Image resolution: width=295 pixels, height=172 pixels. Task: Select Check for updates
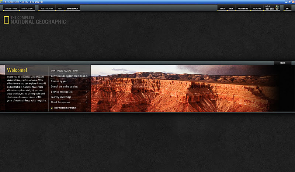tap(60, 102)
